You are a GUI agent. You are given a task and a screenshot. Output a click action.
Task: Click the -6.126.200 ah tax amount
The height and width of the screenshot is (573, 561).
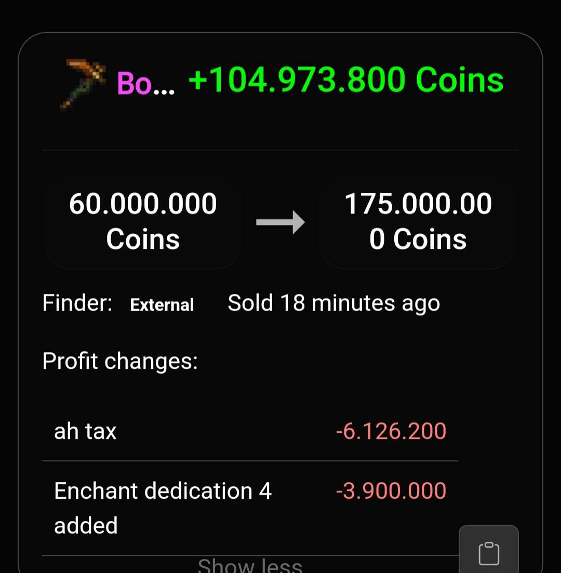(391, 432)
